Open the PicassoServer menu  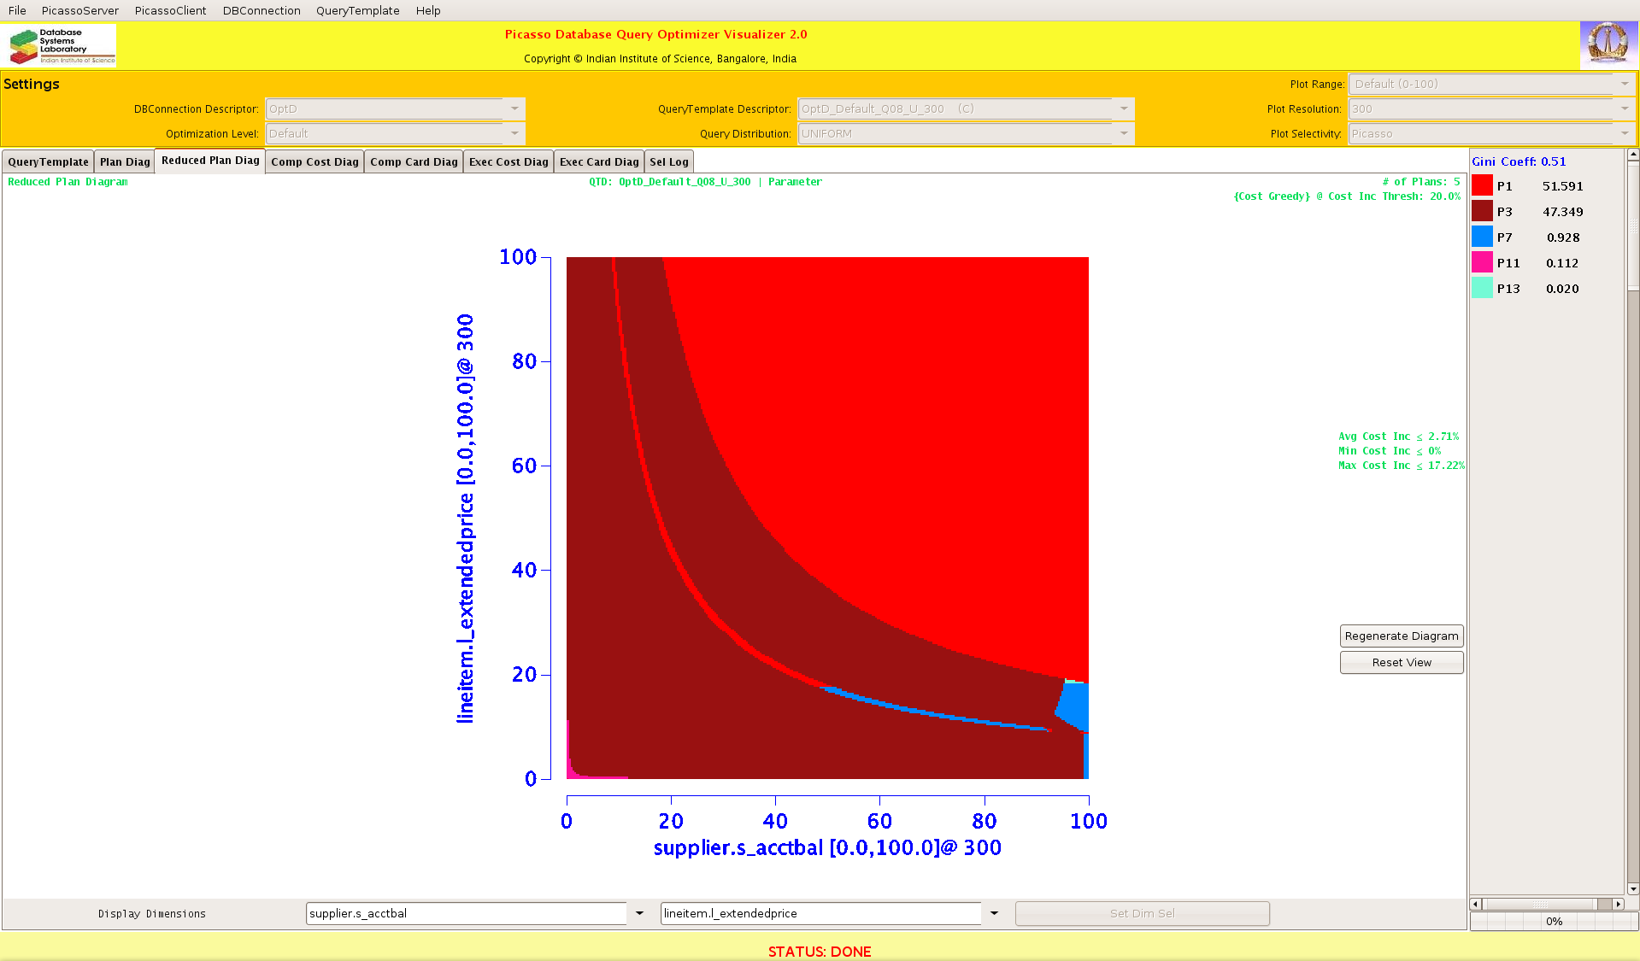point(79,10)
